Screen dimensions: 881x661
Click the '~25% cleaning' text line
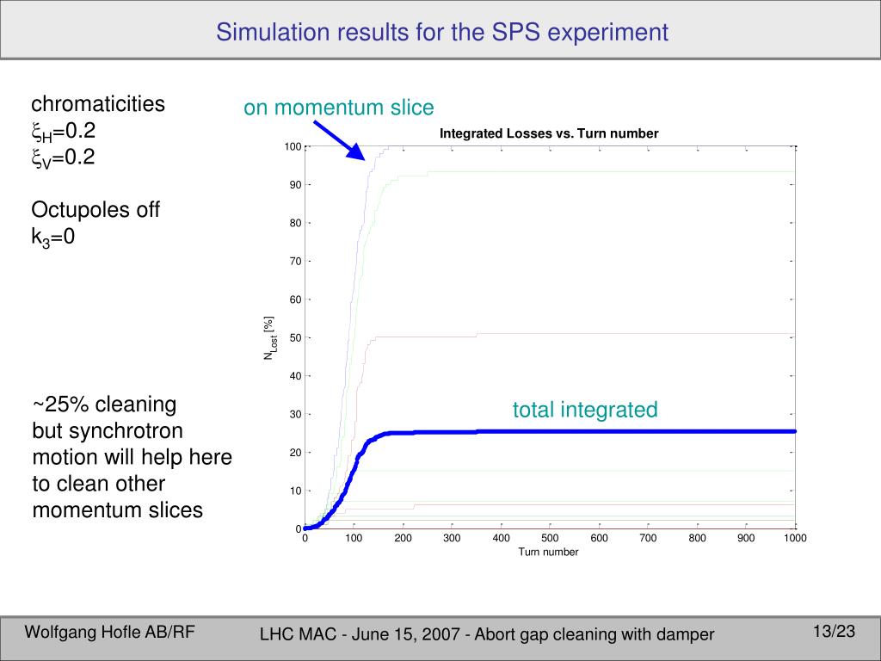(x=104, y=405)
